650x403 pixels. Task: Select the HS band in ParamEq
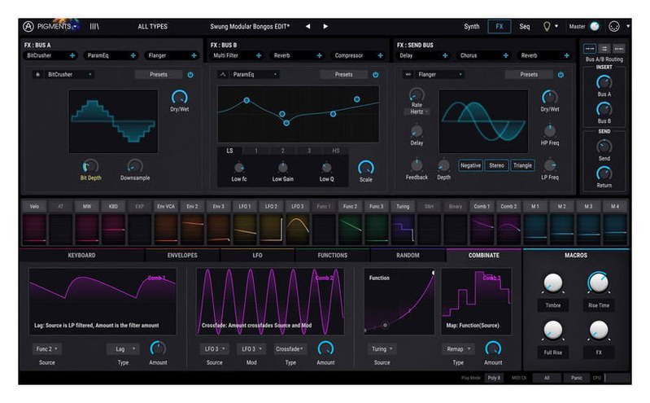tap(336, 151)
